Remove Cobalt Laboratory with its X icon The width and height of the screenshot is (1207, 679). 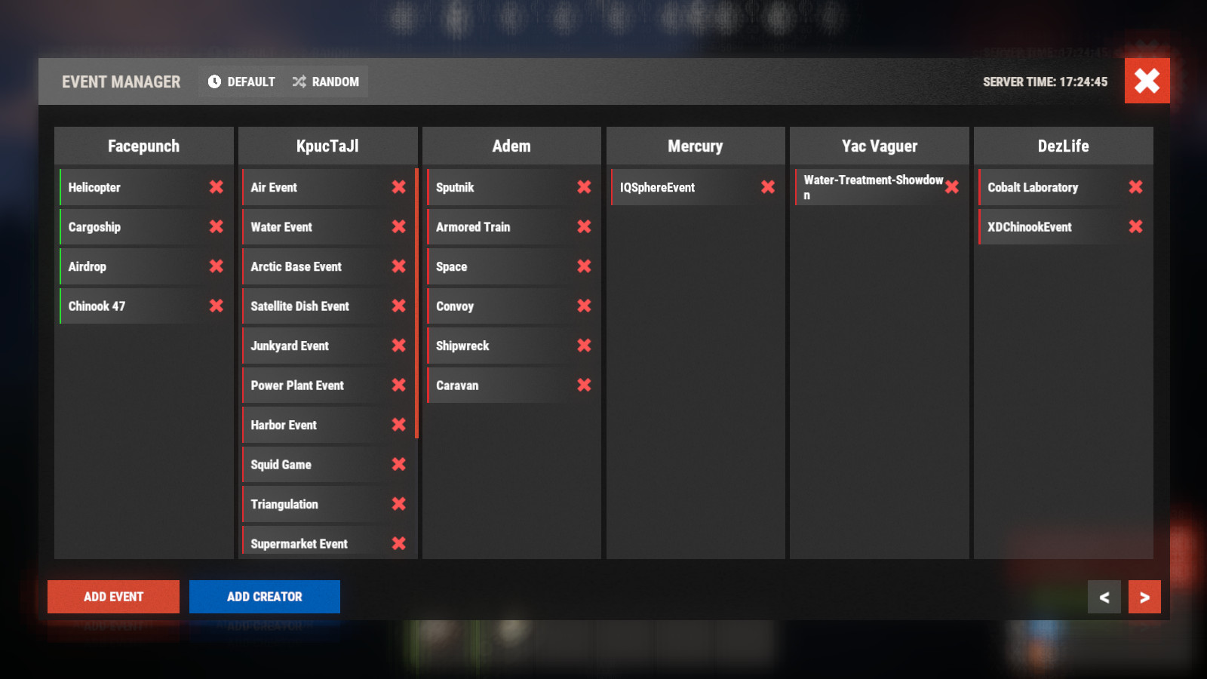tap(1135, 187)
